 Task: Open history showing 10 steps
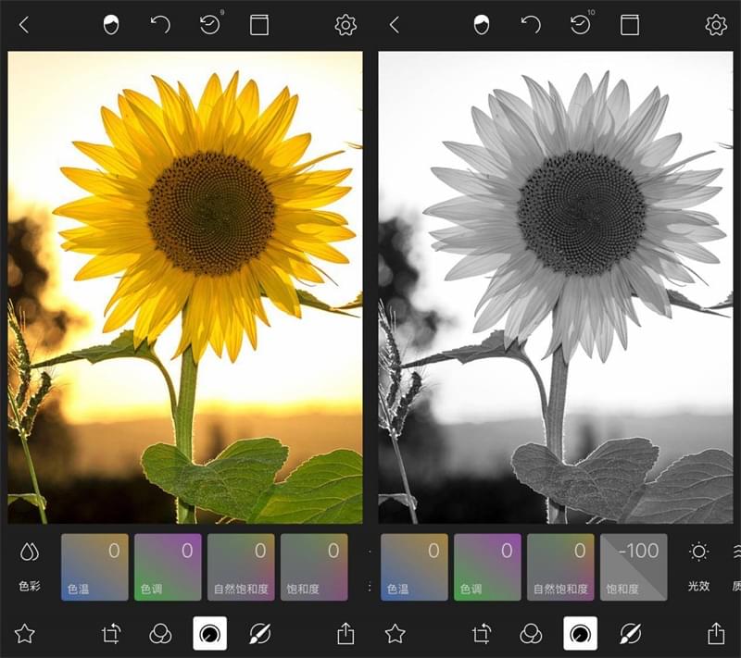tap(581, 25)
